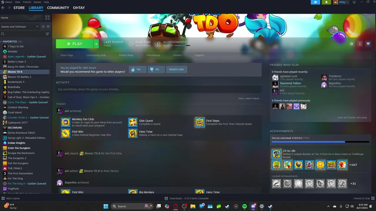Click ant's First Win achievement icon

(x=66, y=133)
